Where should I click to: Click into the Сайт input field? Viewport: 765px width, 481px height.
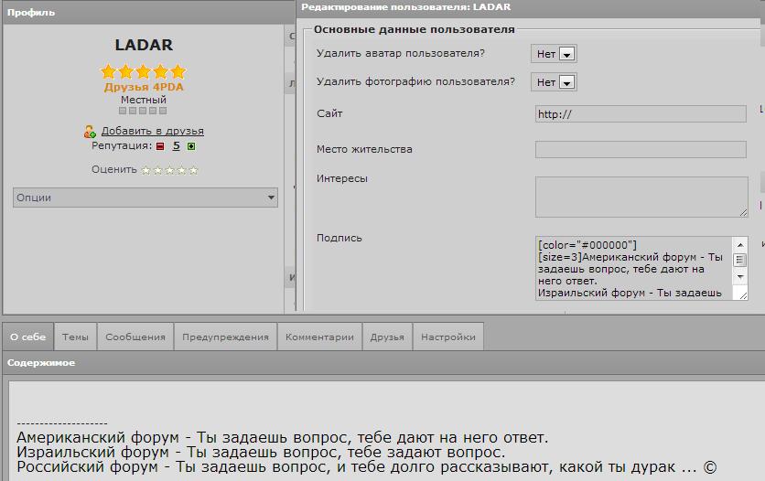(x=641, y=114)
